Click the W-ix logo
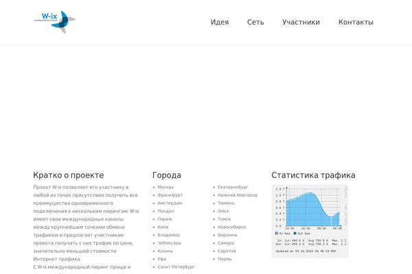412x274 pixels. 55,22
